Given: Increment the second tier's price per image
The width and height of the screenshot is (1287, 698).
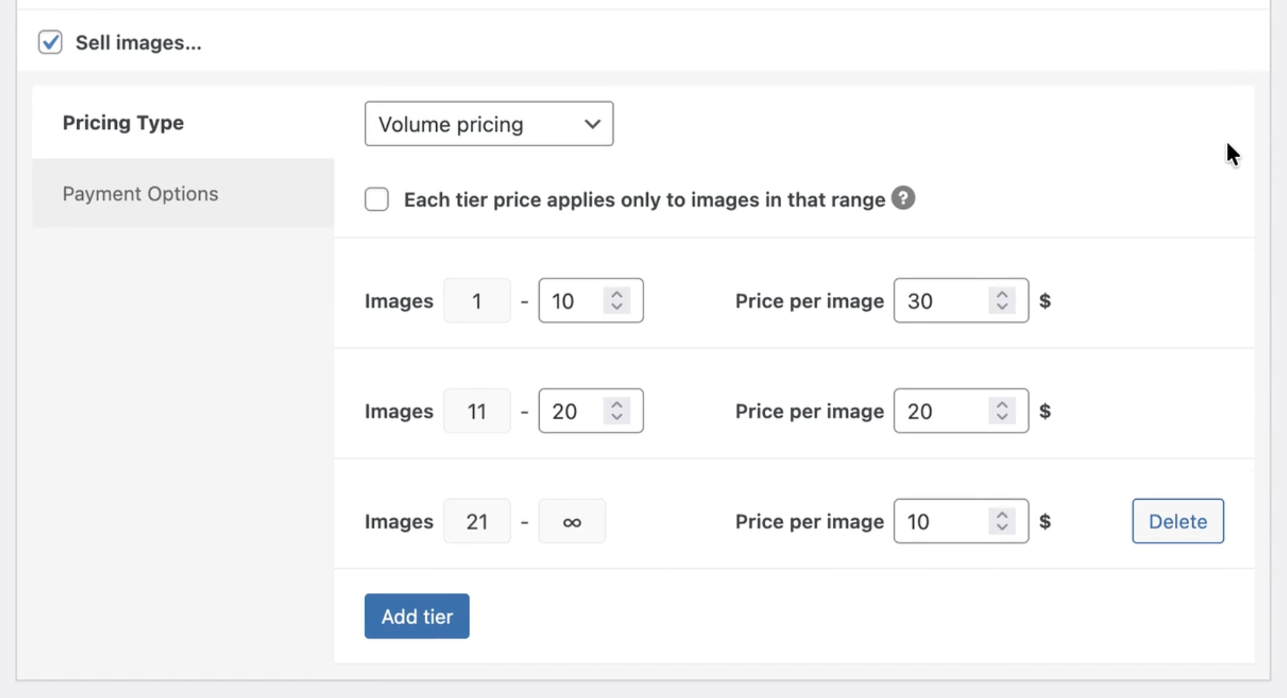Looking at the screenshot, I should click(1000, 404).
